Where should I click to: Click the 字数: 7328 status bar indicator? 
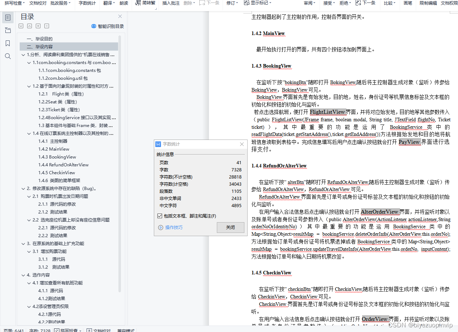(x=40, y=331)
